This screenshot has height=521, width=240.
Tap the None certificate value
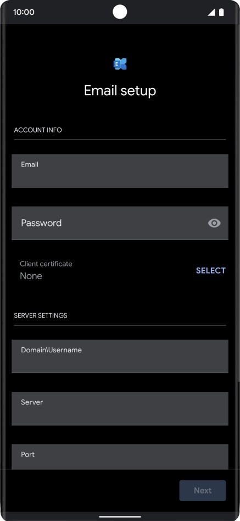[x=31, y=276]
